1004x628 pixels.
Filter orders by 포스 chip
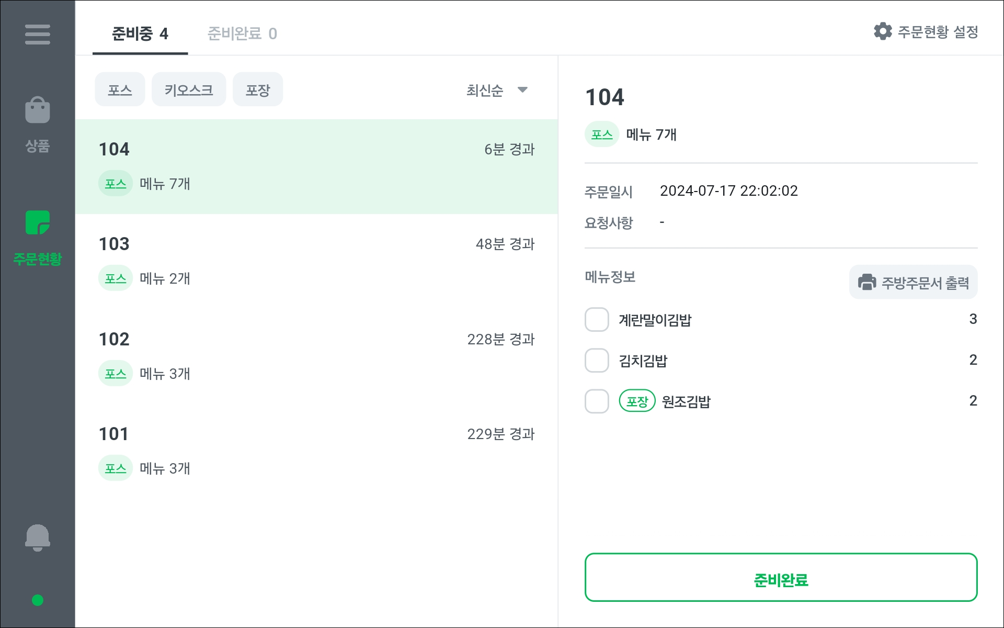pos(120,90)
